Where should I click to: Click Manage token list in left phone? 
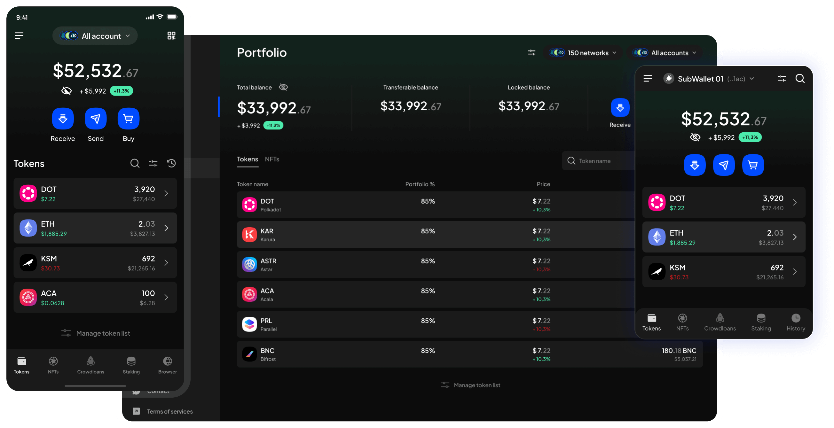96,333
